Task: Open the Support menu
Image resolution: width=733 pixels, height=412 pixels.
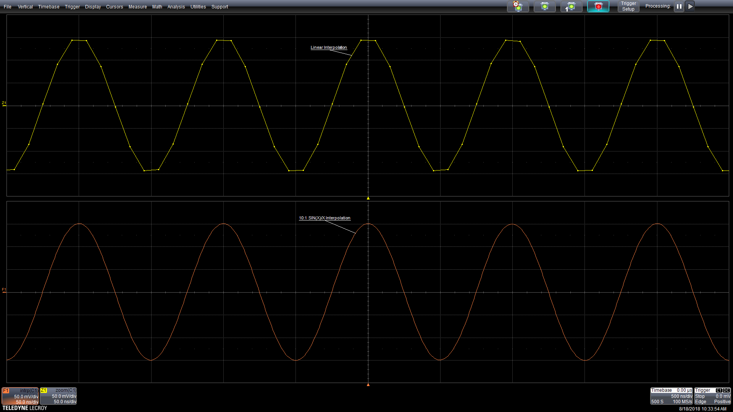Action: (220, 7)
